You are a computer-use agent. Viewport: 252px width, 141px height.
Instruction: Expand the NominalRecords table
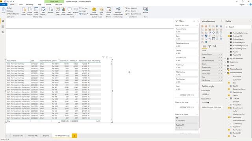(226, 69)
